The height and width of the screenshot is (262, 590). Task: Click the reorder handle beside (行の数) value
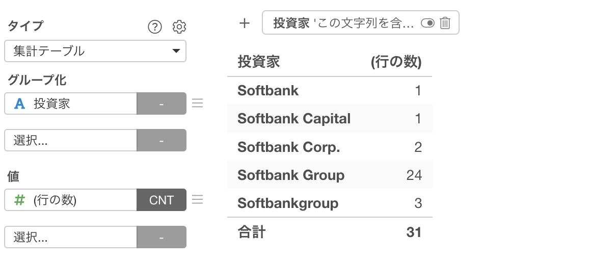point(197,199)
